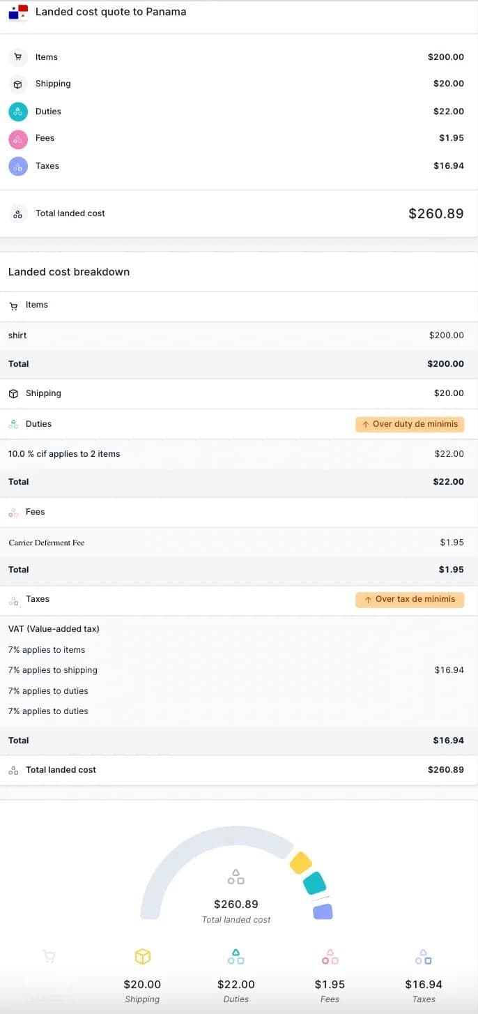Image resolution: width=478 pixels, height=1014 pixels.
Task: Click the Over tax de minimis badge
Action: (x=410, y=599)
